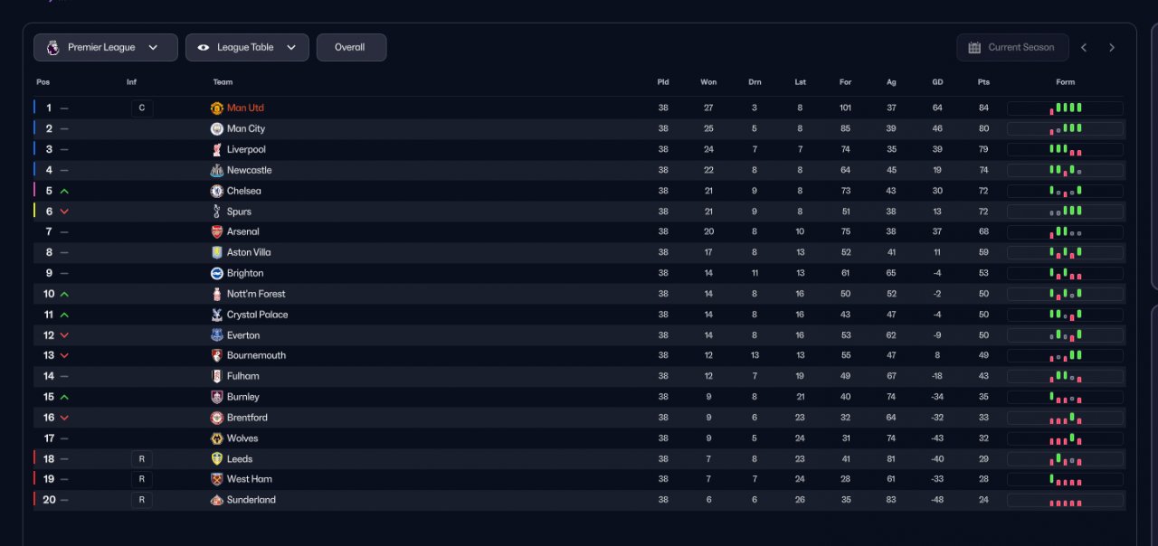
Task: Open the Current Season selector
Action: coord(1012,48)
